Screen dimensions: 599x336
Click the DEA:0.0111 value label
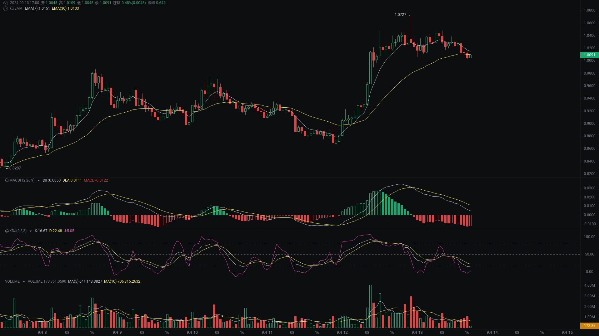coord(72,180)
